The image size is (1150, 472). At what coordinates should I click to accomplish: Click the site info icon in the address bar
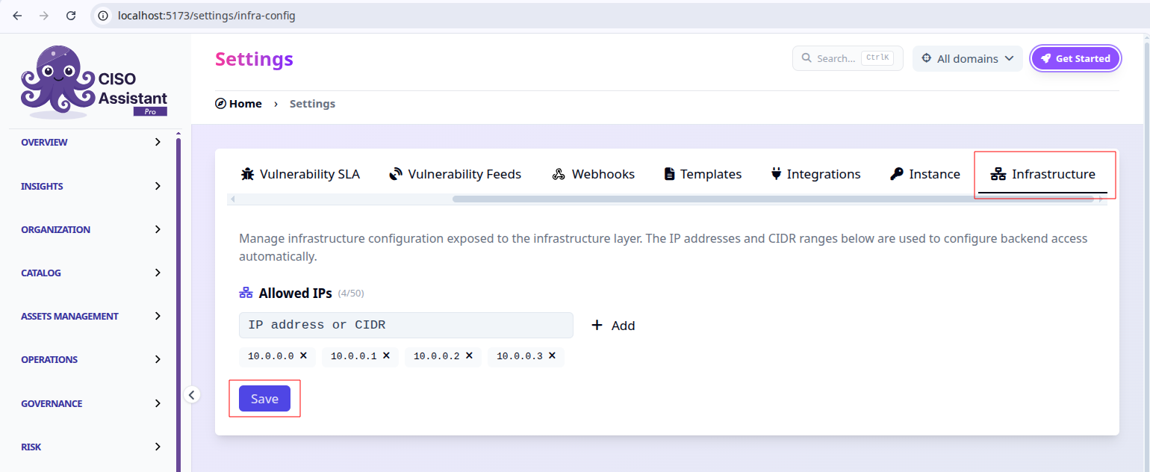point(104,16)
